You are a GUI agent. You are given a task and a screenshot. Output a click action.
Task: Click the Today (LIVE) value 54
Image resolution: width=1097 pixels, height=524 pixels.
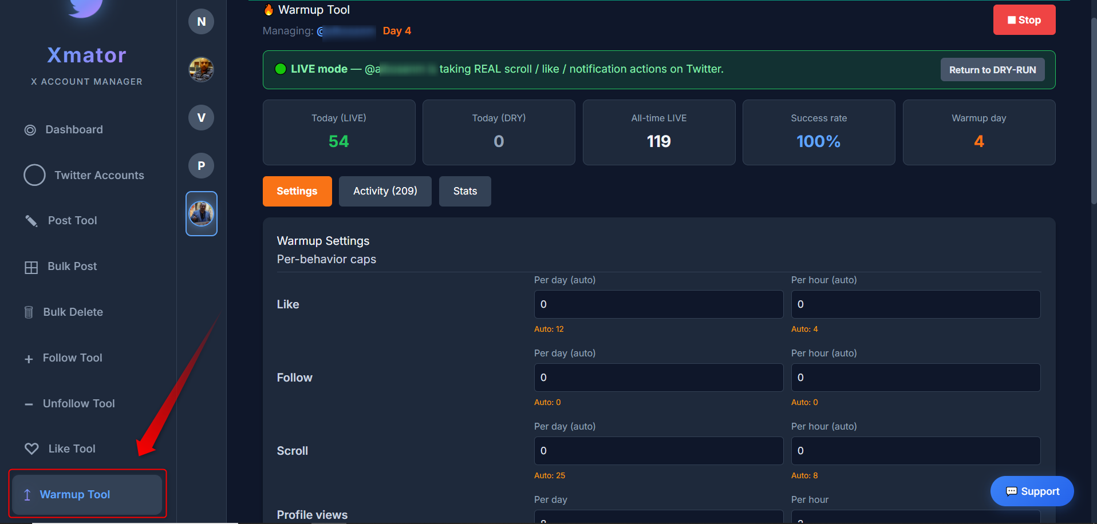tap(339, 141)
